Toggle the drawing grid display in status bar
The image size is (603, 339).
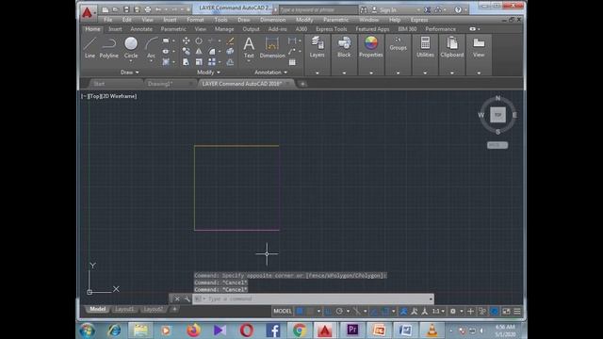click(x=300, y=312)
